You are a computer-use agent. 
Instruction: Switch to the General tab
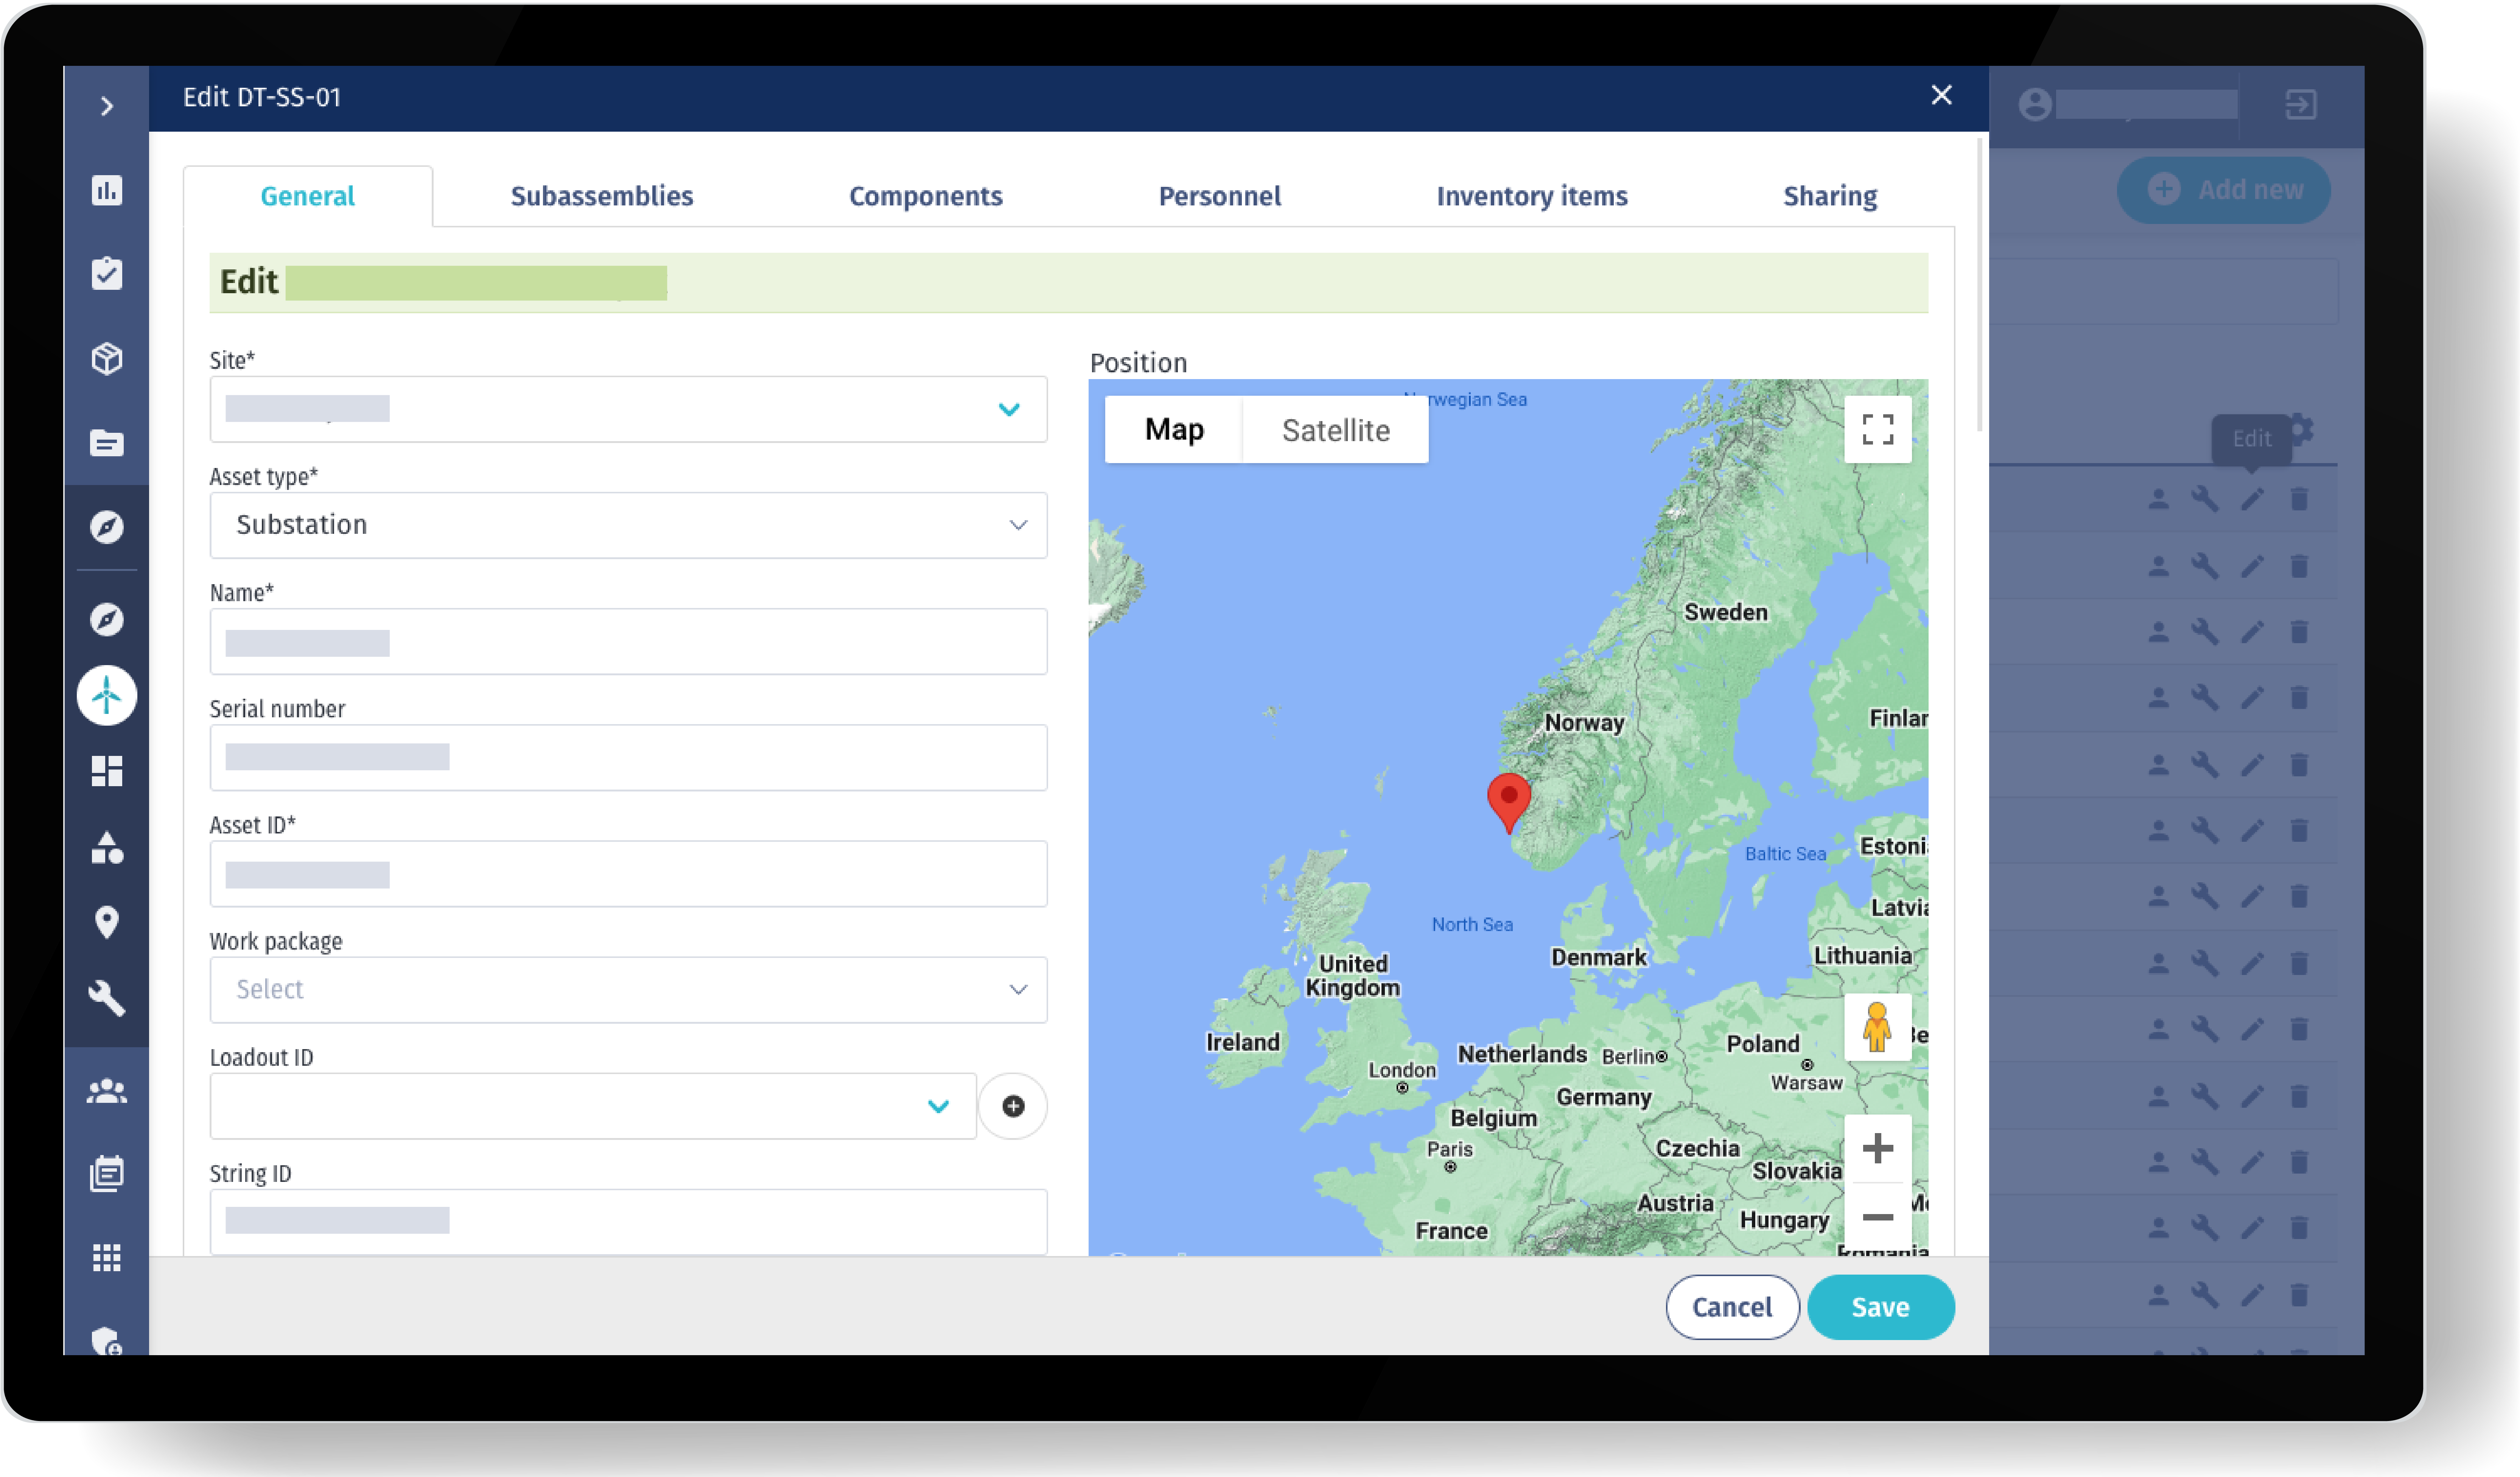coord(308,196)
